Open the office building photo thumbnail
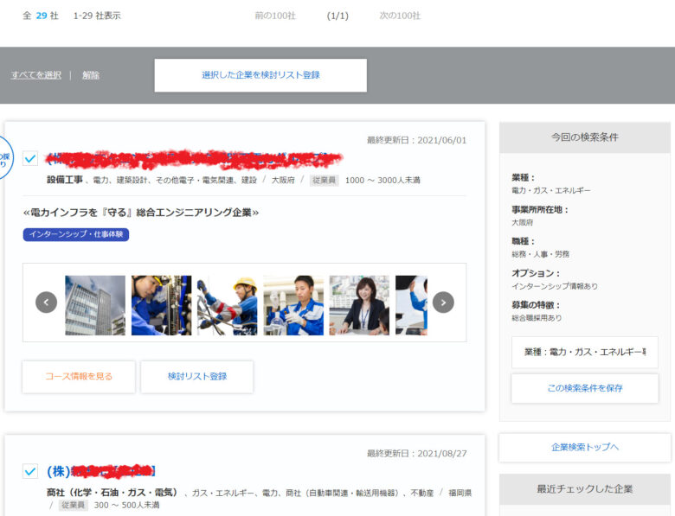 [x=95, y=305]
